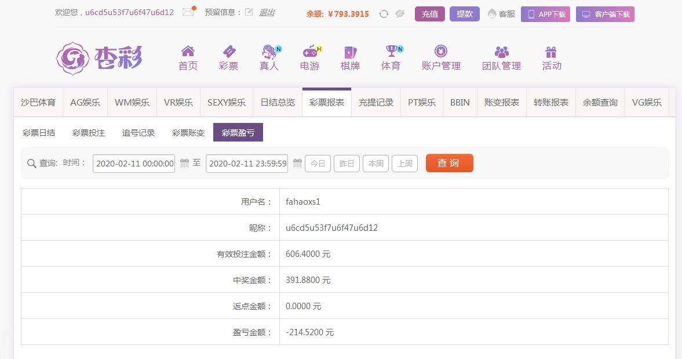Select 彩票盈亏 sub-tab
Image resolution: width=682 pixels, height=359 pixels.
pyautogui.click(x=238, y=133)
